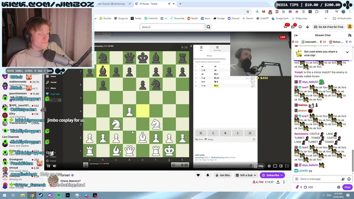Click the Get Bits button
The height and width of the screenshot is (199, 354).
coord(222,175)
